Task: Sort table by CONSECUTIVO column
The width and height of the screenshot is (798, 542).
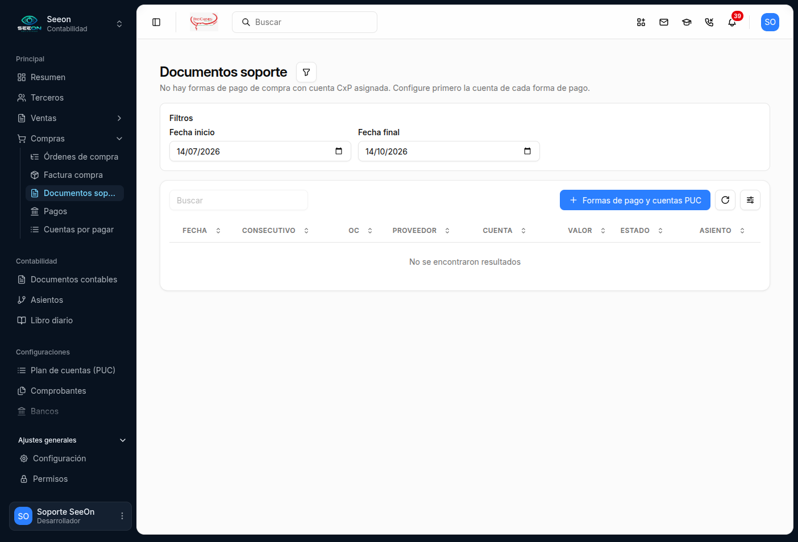Action: [275, 231]
